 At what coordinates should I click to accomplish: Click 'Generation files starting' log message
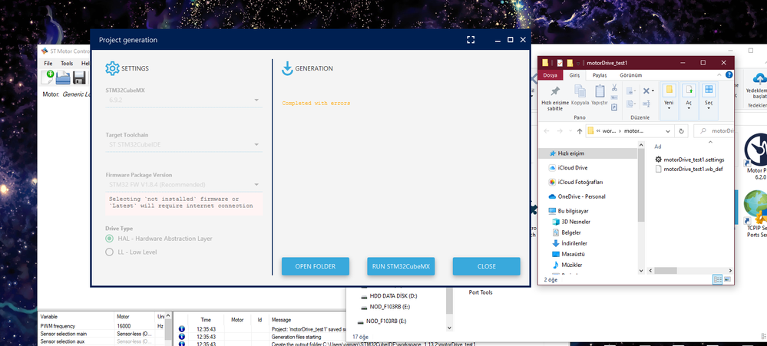tap(296, 337)
